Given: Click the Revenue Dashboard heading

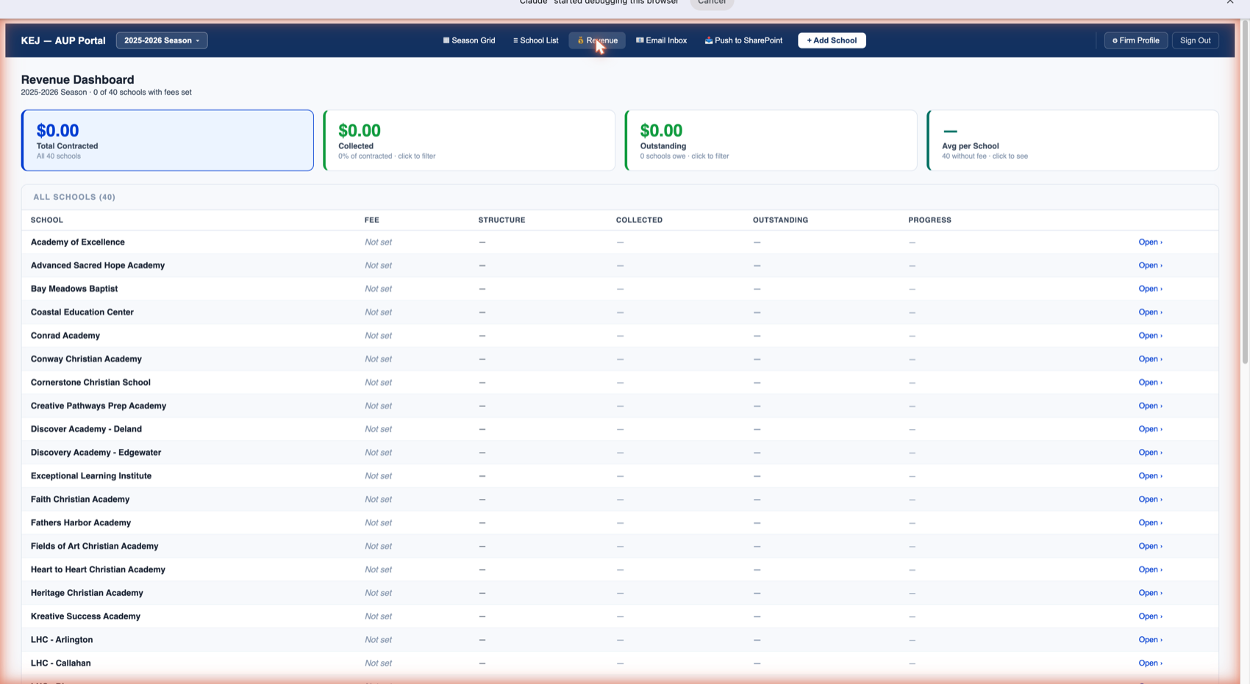Looking at the screenshot, I should tap(77, 79).
